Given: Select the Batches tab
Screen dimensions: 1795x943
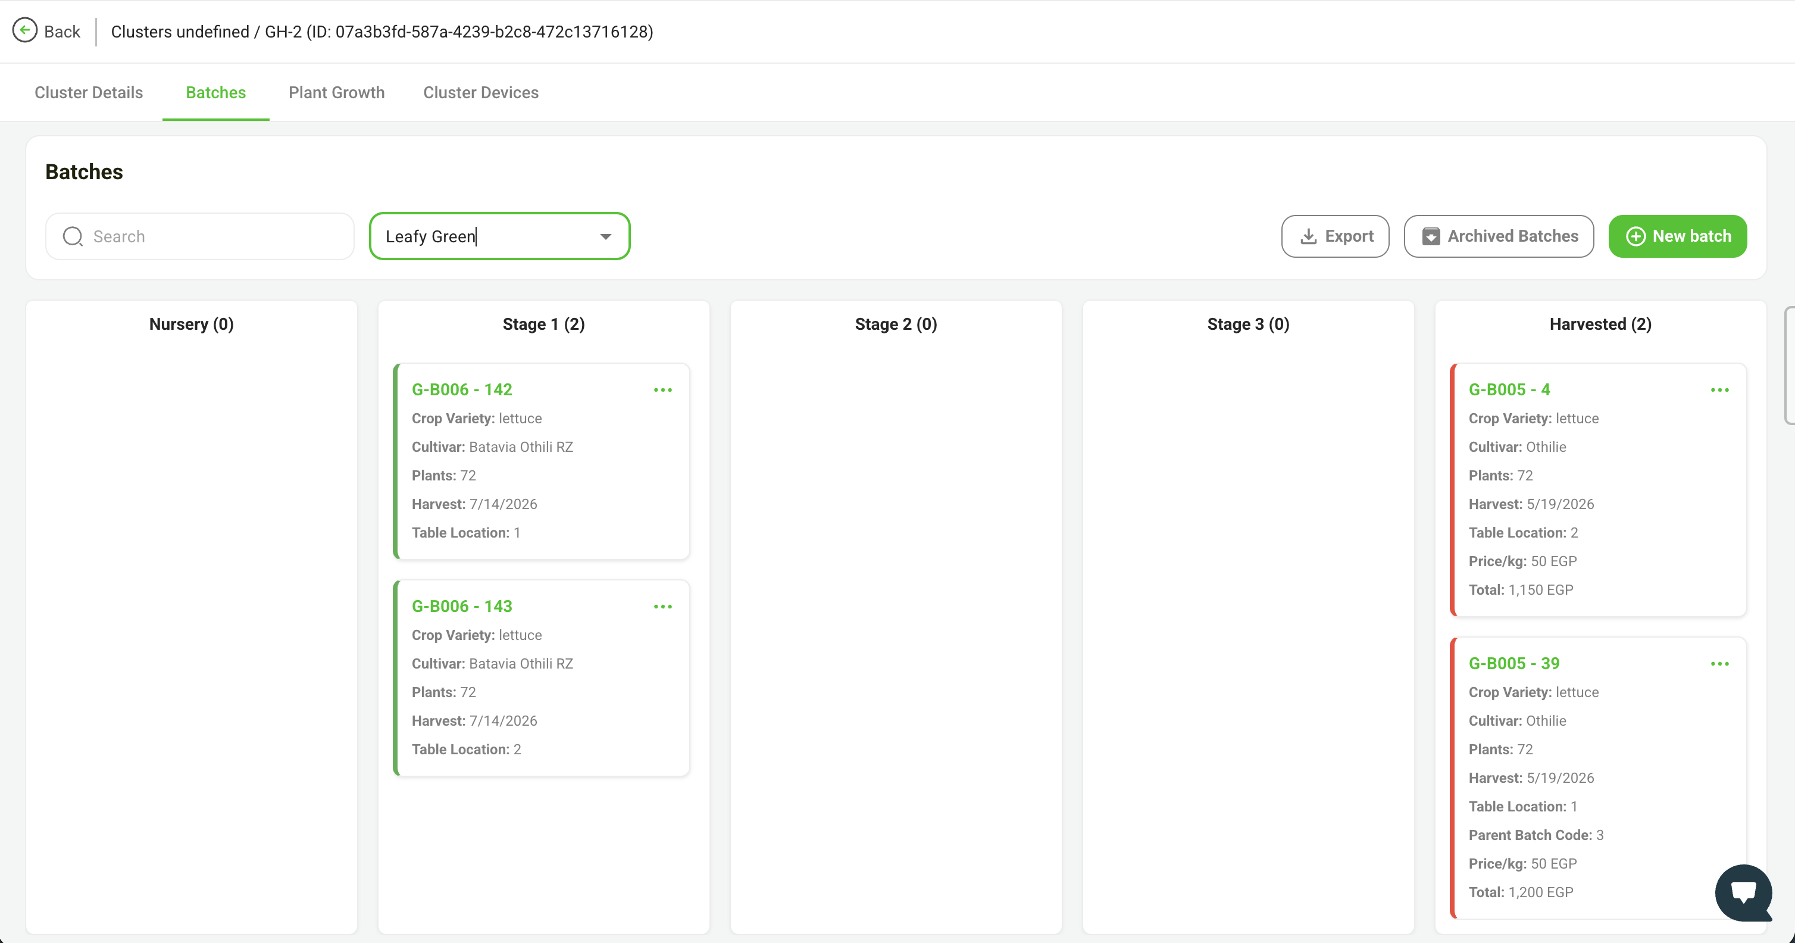Looking at the screenshot, I should click(216, 93).
